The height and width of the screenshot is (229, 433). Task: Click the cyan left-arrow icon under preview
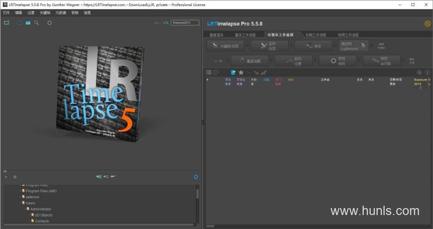click(99, 176)
